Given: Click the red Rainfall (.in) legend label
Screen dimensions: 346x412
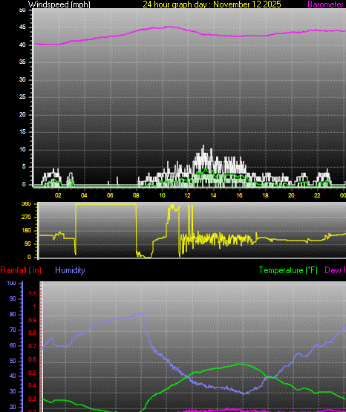Looking at the screenshot, I should tap(21, 270).
